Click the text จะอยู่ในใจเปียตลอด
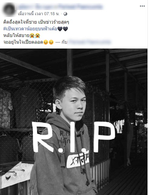The width and height of the screenshot is (149, 195). 23,42
